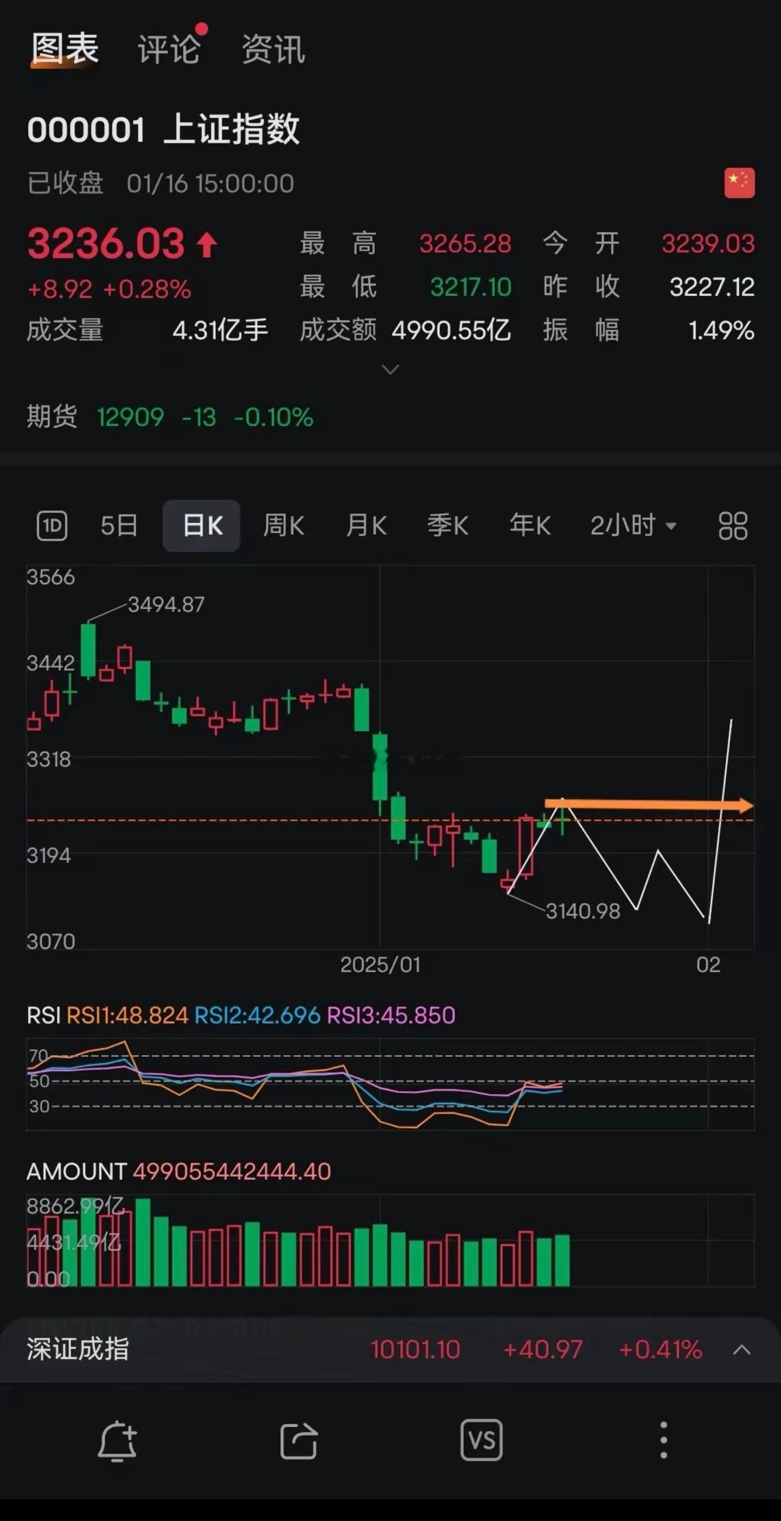The height and width of the screenshot is (1521, 781).
Task: Open the 2小时 interval dropdown
Action: pos(633,526)
